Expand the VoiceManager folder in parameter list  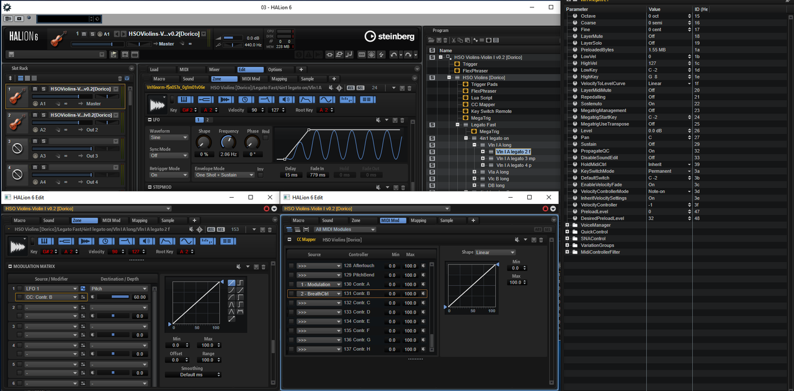567,225
